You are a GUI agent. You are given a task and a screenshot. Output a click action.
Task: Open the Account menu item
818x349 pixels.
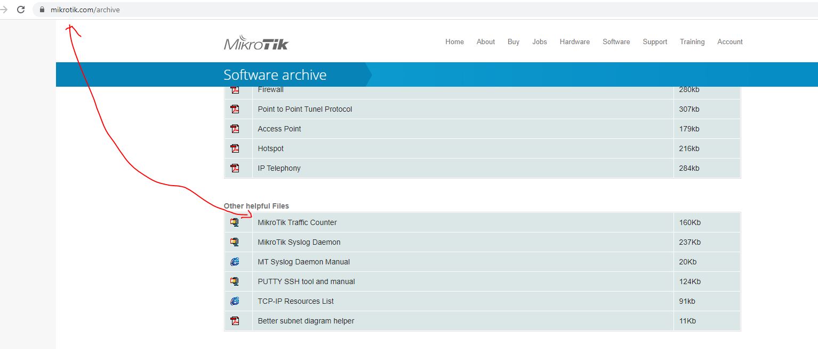[730, 41]
